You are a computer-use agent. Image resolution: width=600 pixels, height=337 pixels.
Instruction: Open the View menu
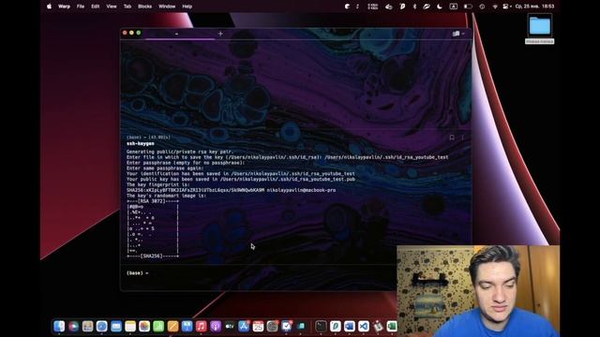point(112,7)
